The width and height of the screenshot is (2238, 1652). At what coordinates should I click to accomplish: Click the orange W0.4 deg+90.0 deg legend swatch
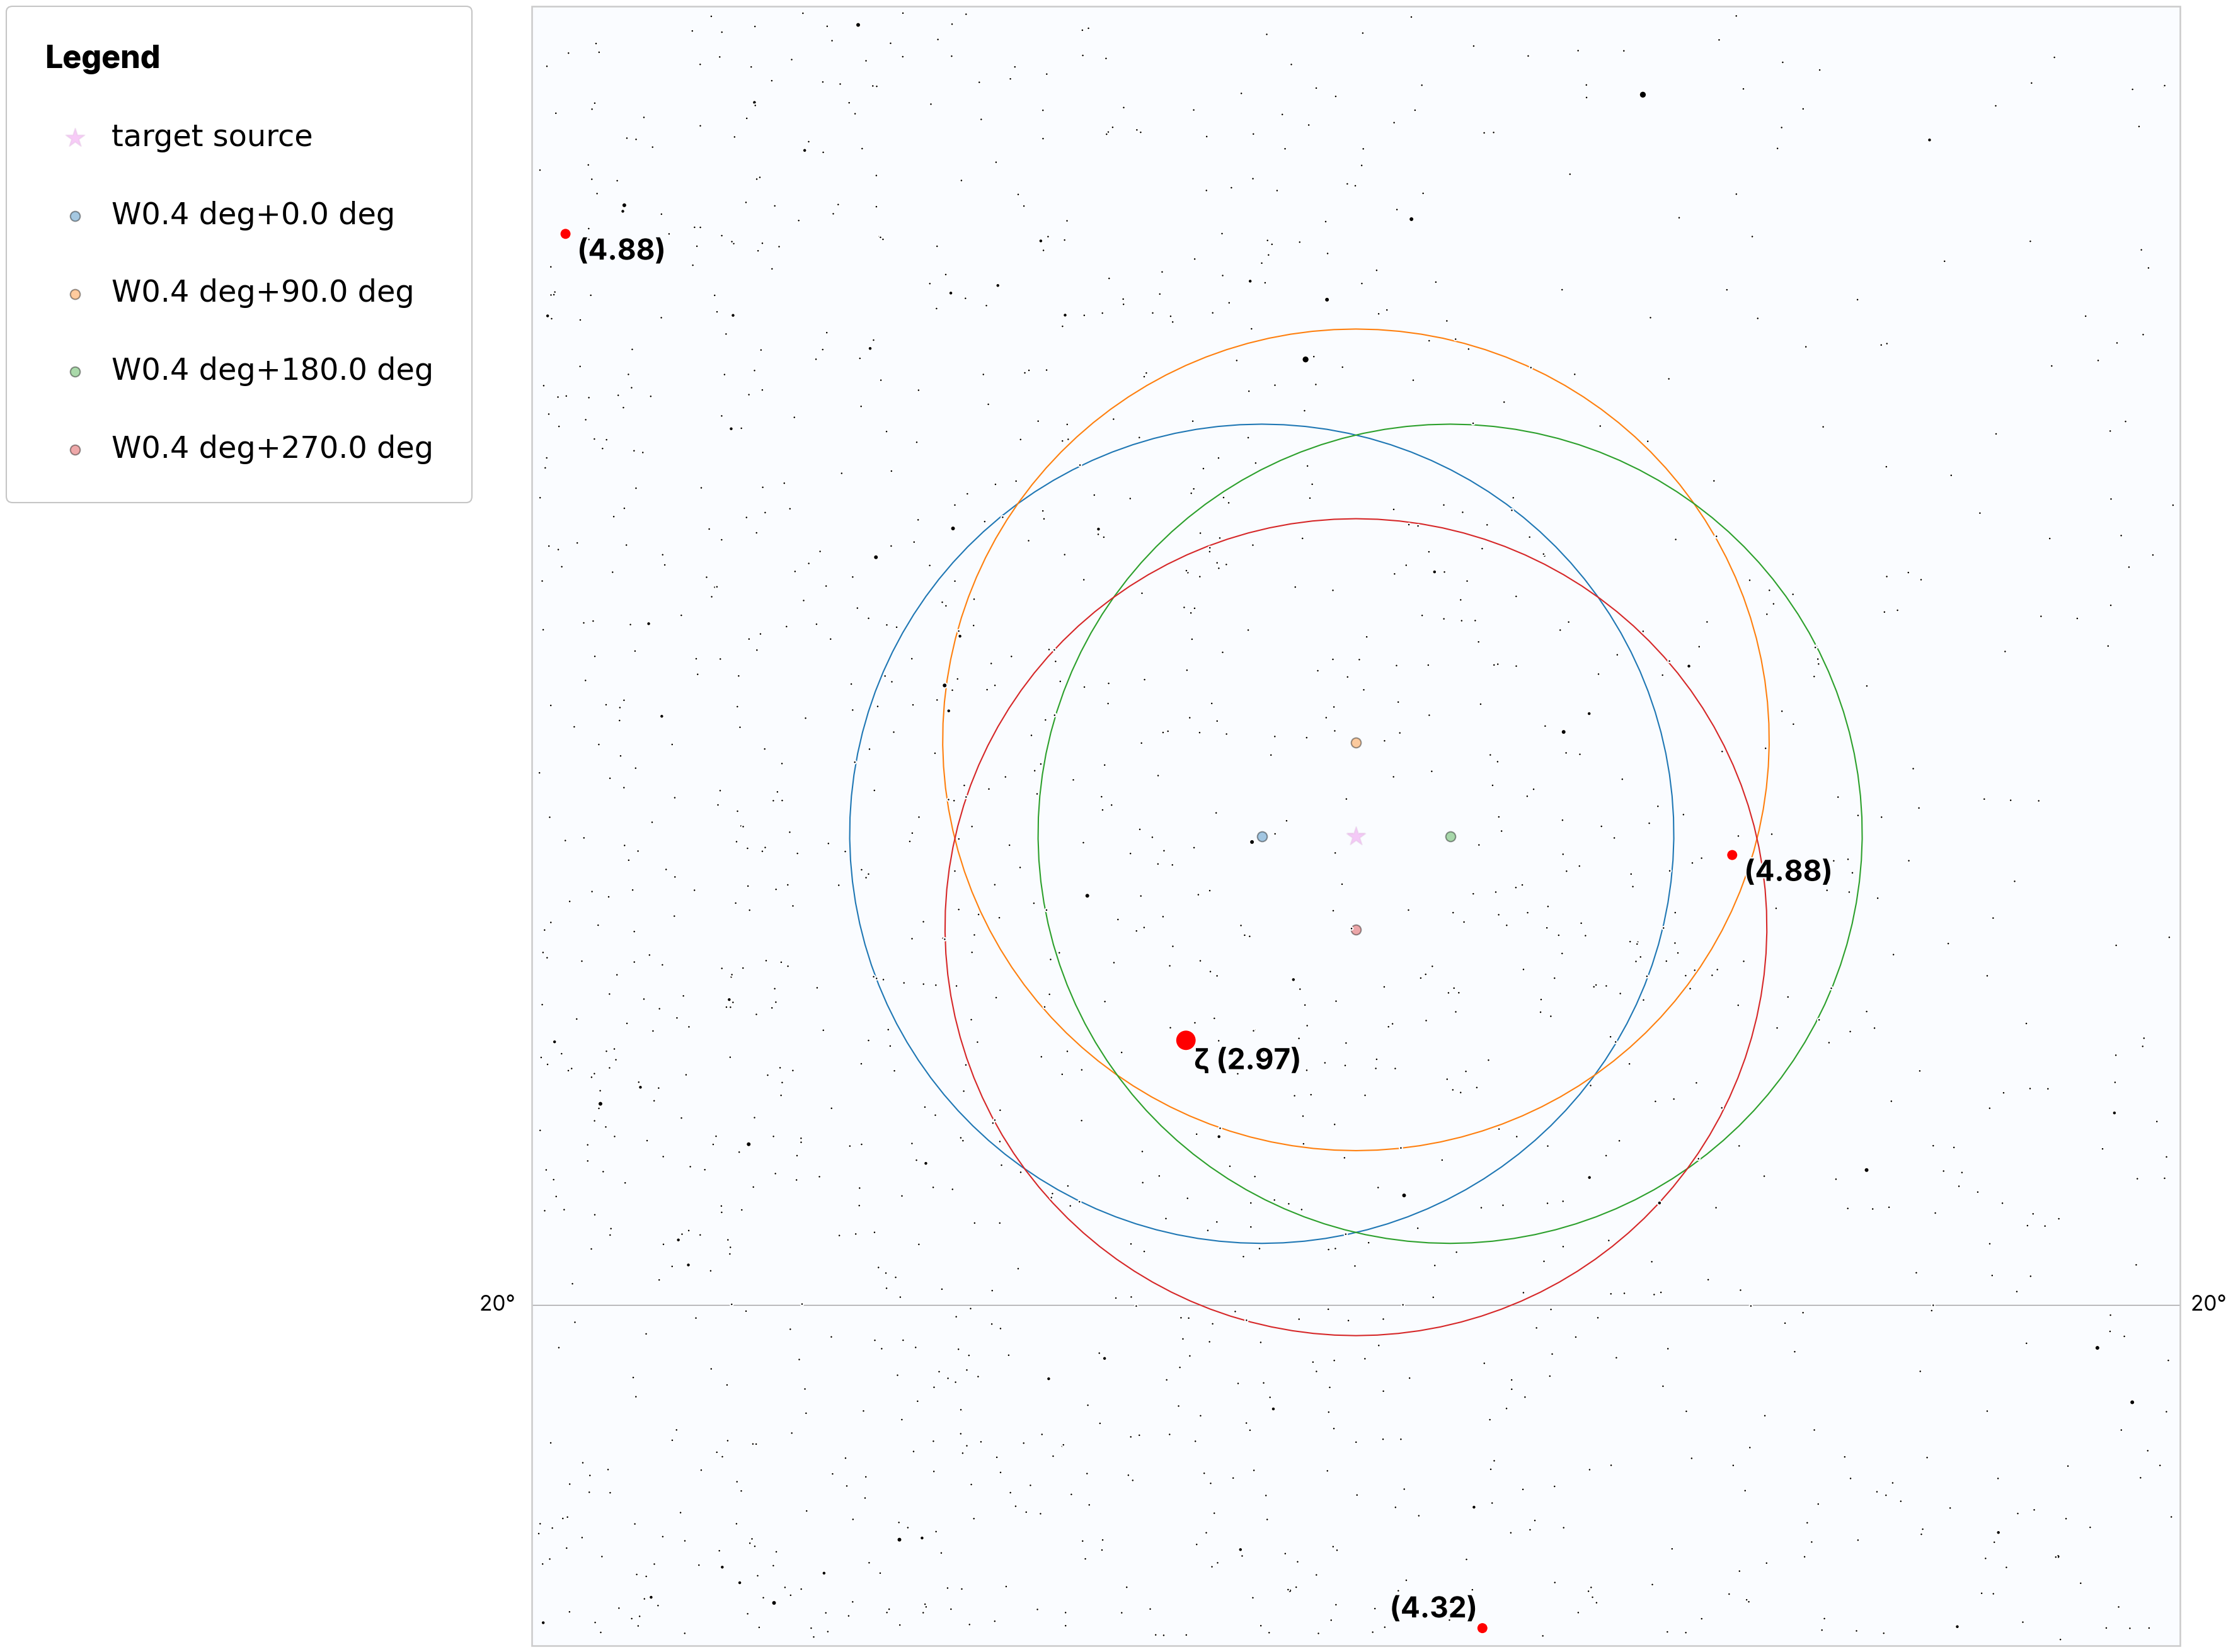(x=75, y=294)
